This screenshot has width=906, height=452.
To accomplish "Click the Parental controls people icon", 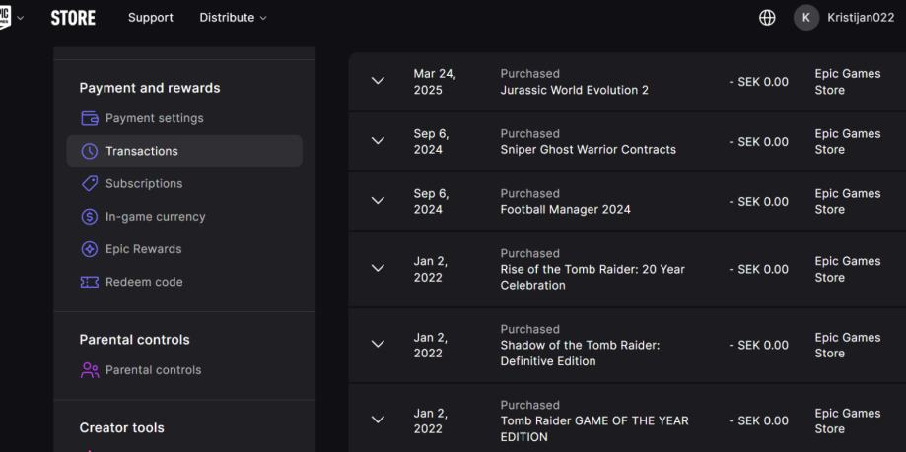I will click(x=89, y=370).
